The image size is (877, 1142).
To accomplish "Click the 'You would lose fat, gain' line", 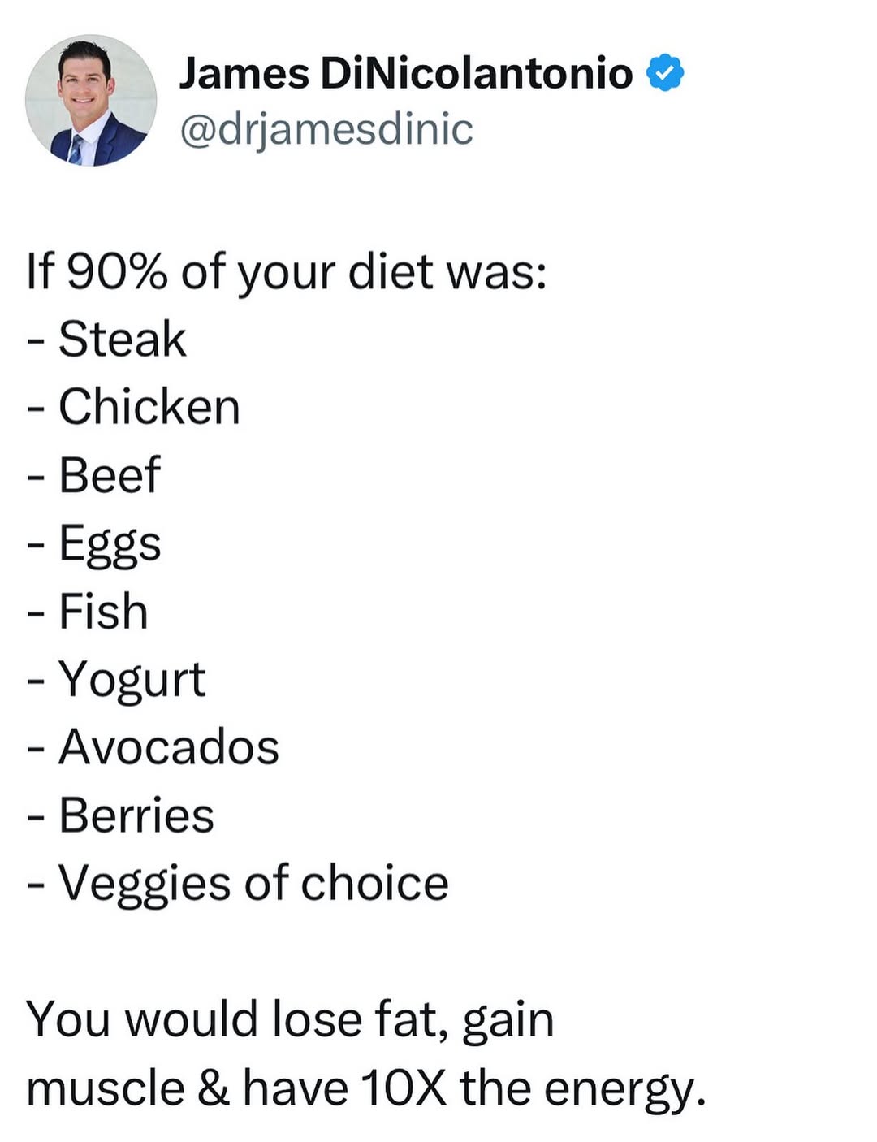I will coord(290,1020).
